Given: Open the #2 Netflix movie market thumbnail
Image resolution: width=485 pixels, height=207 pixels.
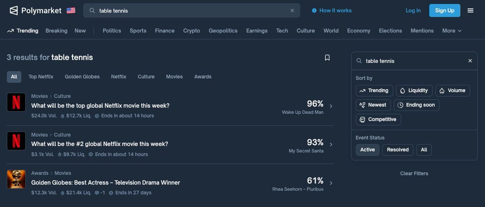Looking at the screenshot, I should 16,141.
